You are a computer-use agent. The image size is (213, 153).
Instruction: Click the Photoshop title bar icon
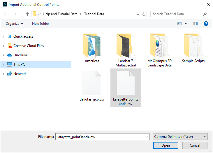(5, 4)
